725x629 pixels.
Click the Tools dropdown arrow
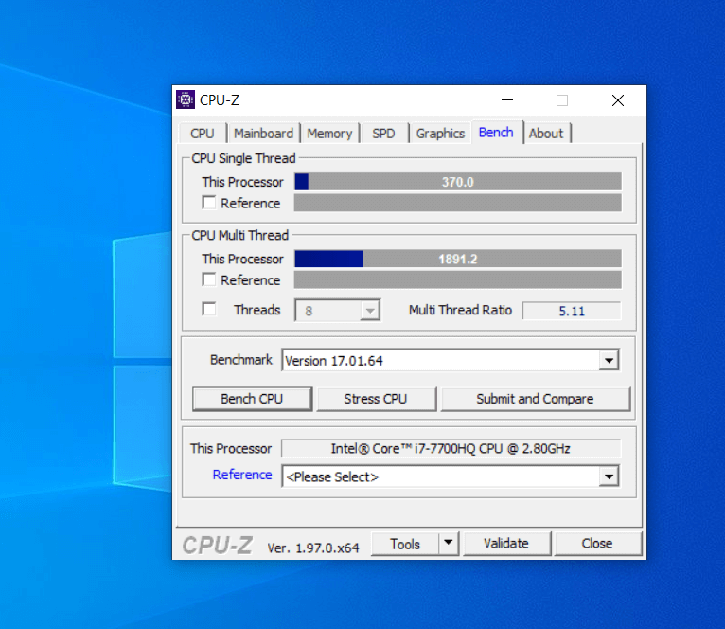(x=449, y=544)
